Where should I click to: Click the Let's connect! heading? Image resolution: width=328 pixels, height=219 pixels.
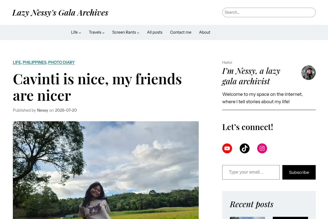click(248, 127)
